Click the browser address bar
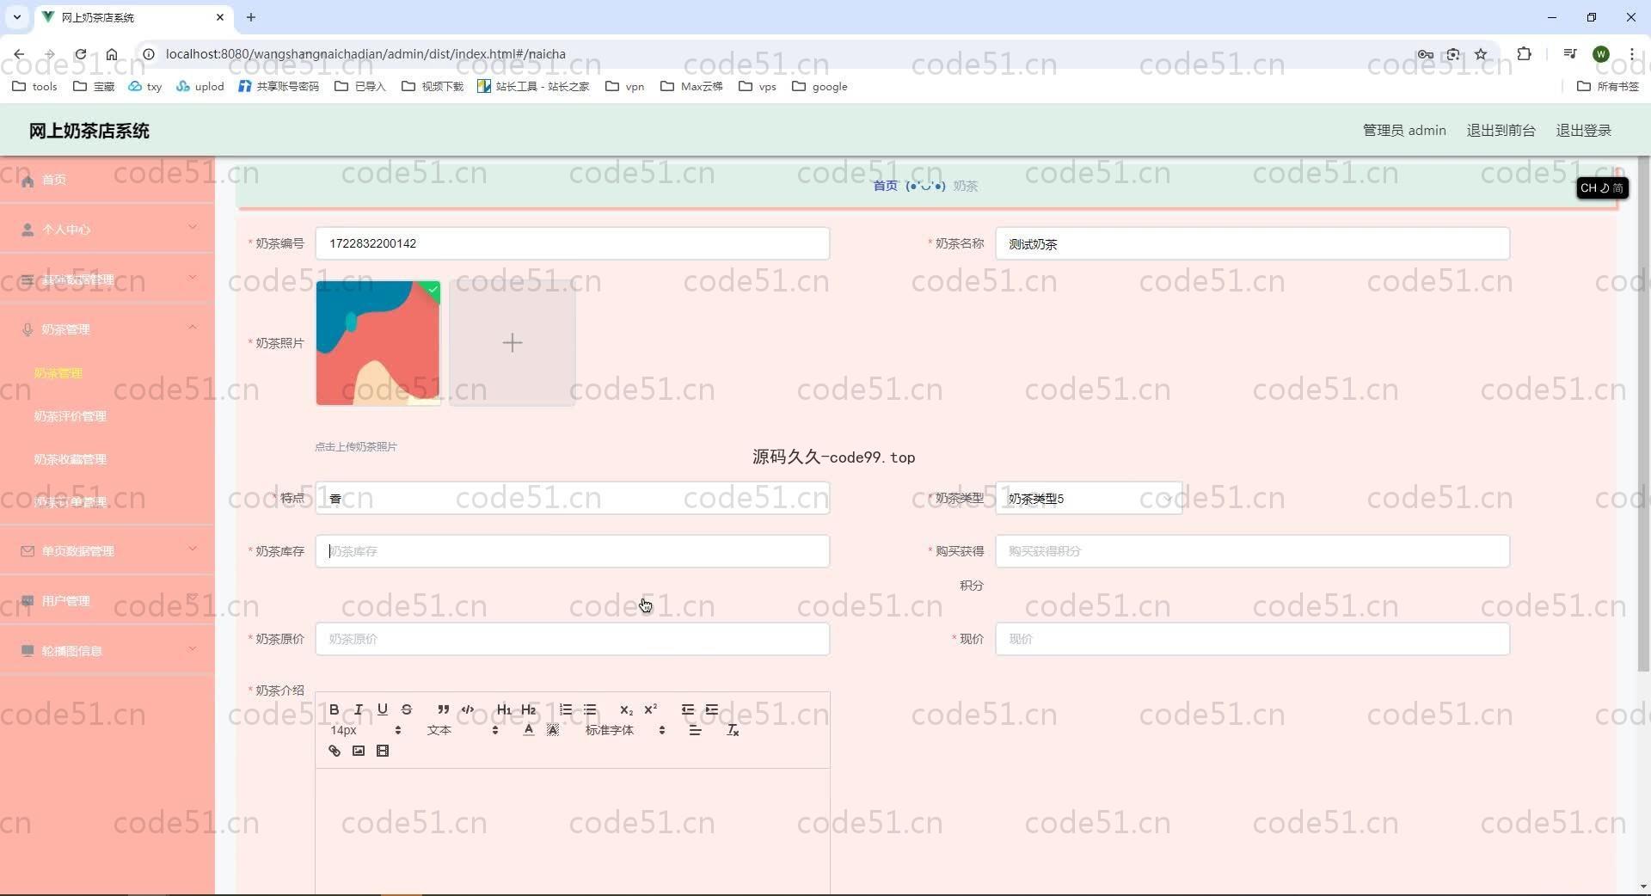The image size is (1651, 896). tap(774, 54)
